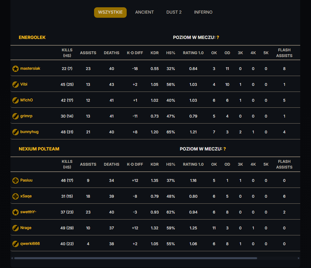This screenshot has width=311, height=268.
Task: Click qwerki666's rating value 1.06
Action: [x=193, y=244]
